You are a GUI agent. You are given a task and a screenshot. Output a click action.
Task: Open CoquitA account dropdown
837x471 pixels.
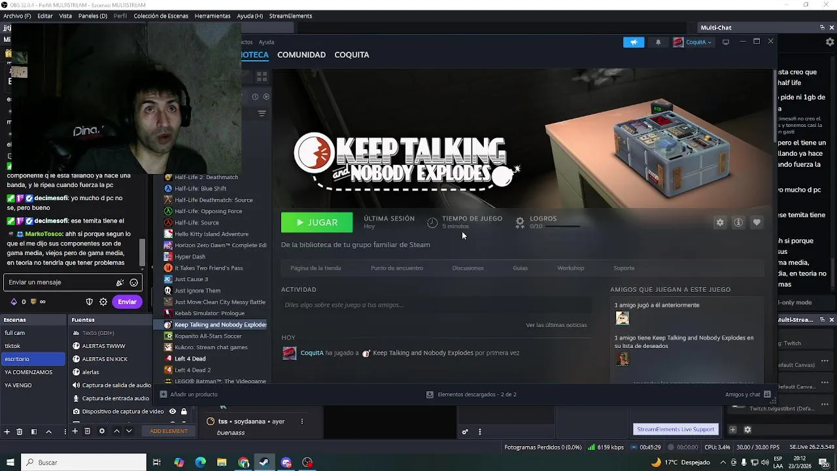tap(692, 42)
